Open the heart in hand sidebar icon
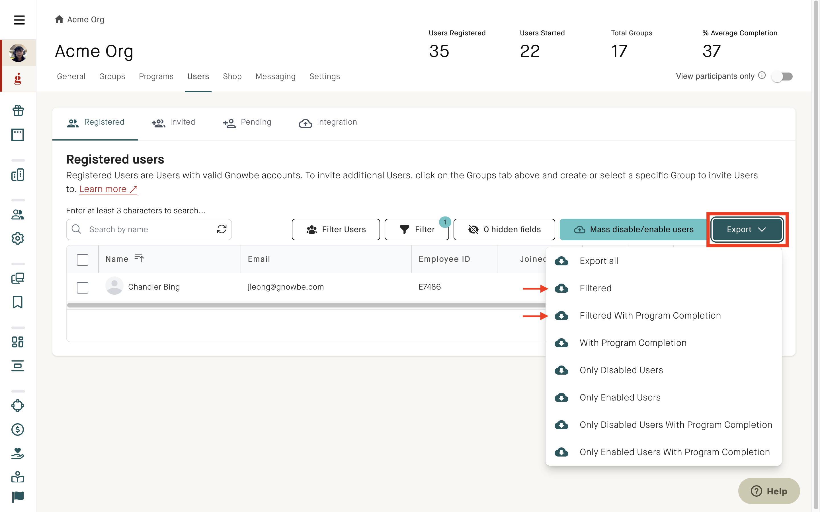Viewport: 820px width, 512px height. (18, 453)
